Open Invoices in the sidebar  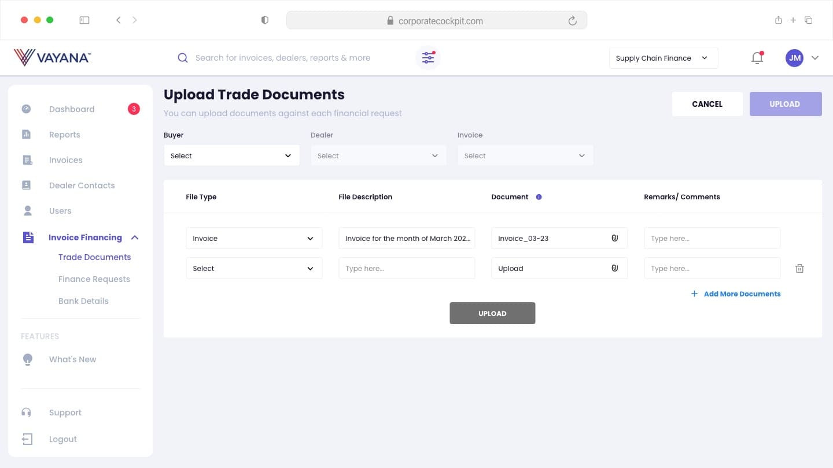click(66, 160)
